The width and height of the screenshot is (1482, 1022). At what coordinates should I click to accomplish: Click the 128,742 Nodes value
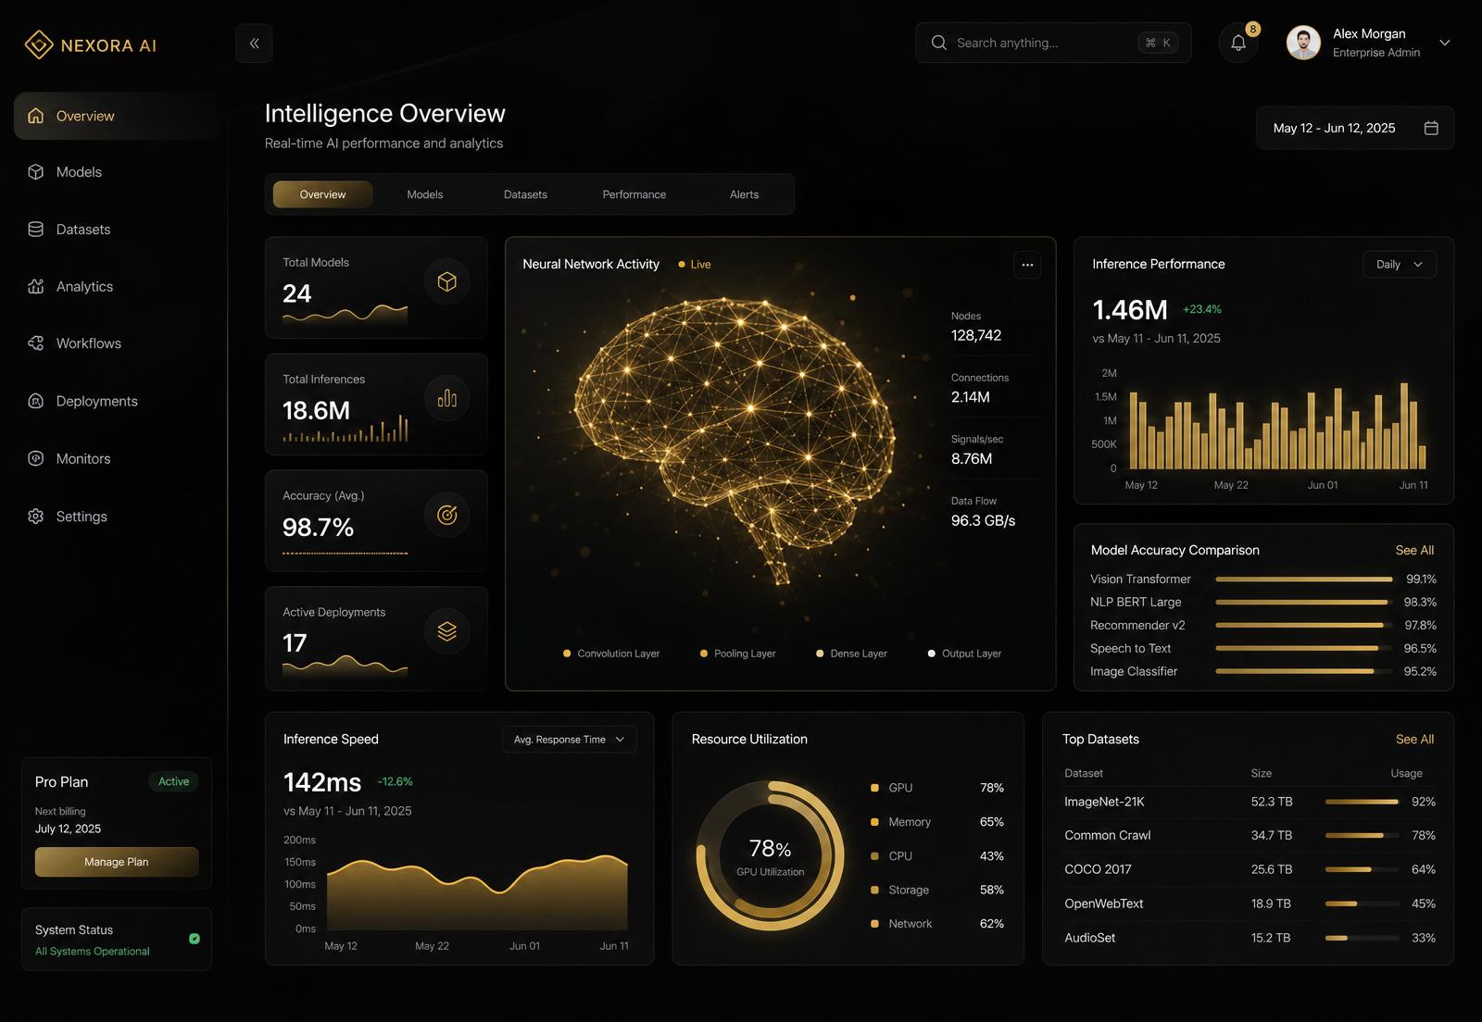[976, 335]
